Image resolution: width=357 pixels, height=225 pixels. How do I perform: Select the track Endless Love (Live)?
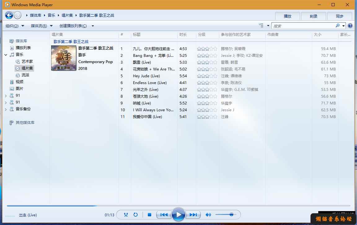(150, 83)
